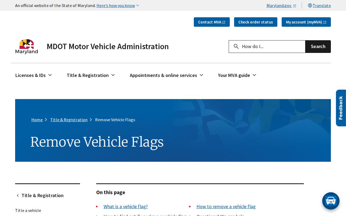Click the "On this page" heading

pos(111,192)
